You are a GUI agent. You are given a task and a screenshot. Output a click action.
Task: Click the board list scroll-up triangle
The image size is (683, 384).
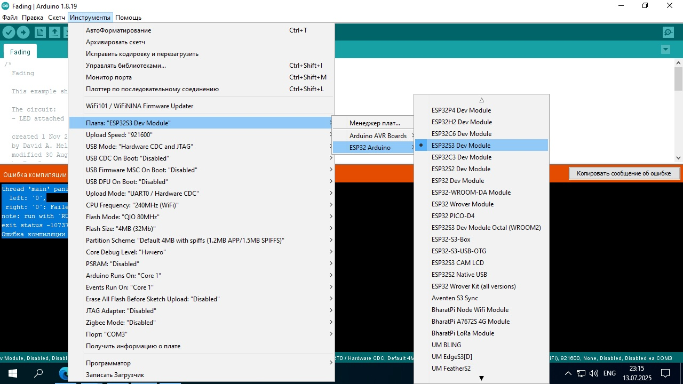click(x=481, y=100)
